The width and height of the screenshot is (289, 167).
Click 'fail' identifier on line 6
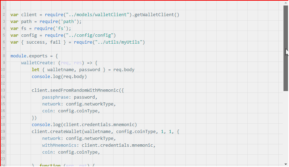[55, 42]
